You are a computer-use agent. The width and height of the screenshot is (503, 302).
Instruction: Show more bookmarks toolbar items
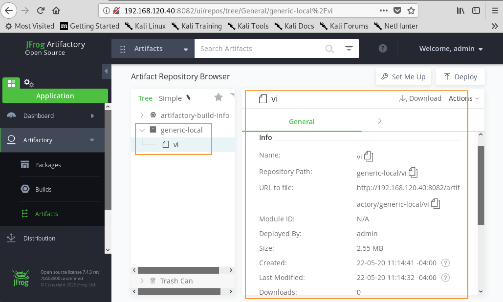click(x=495, y=26)
